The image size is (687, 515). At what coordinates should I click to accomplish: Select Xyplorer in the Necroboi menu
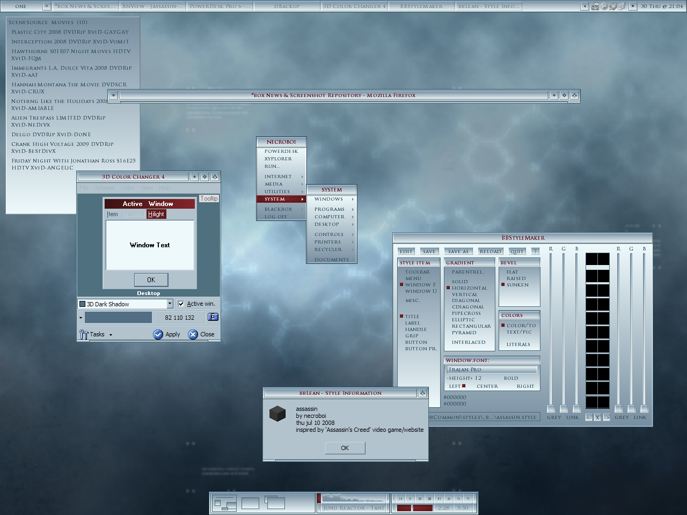point(281,159)
